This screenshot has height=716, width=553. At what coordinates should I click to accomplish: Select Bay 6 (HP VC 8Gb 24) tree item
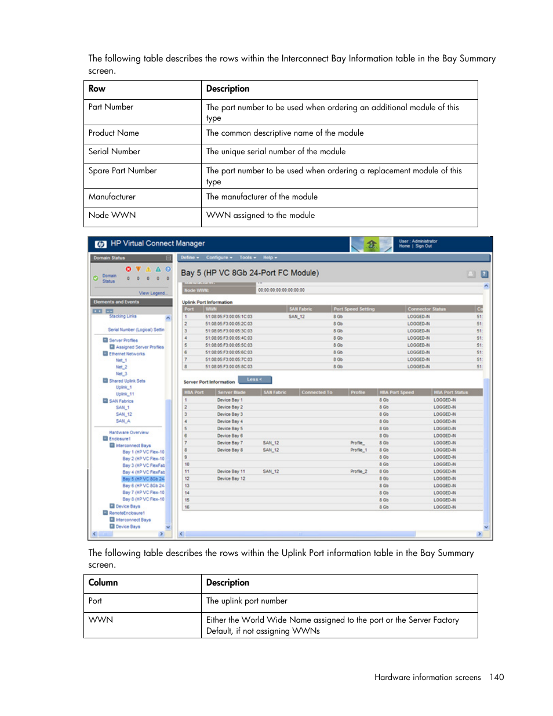[x=143, y=486]
